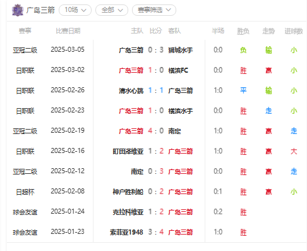
Task: Click the 广岛三箭 team logo icon
Action: tap(18, 10)
